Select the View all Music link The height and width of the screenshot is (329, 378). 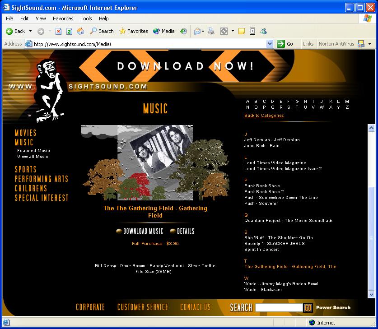point(33,156)
